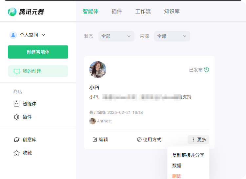Choose 数据 in the more menu
The height and width of the screenshot is (179, 246).
[x=177, y=166]
